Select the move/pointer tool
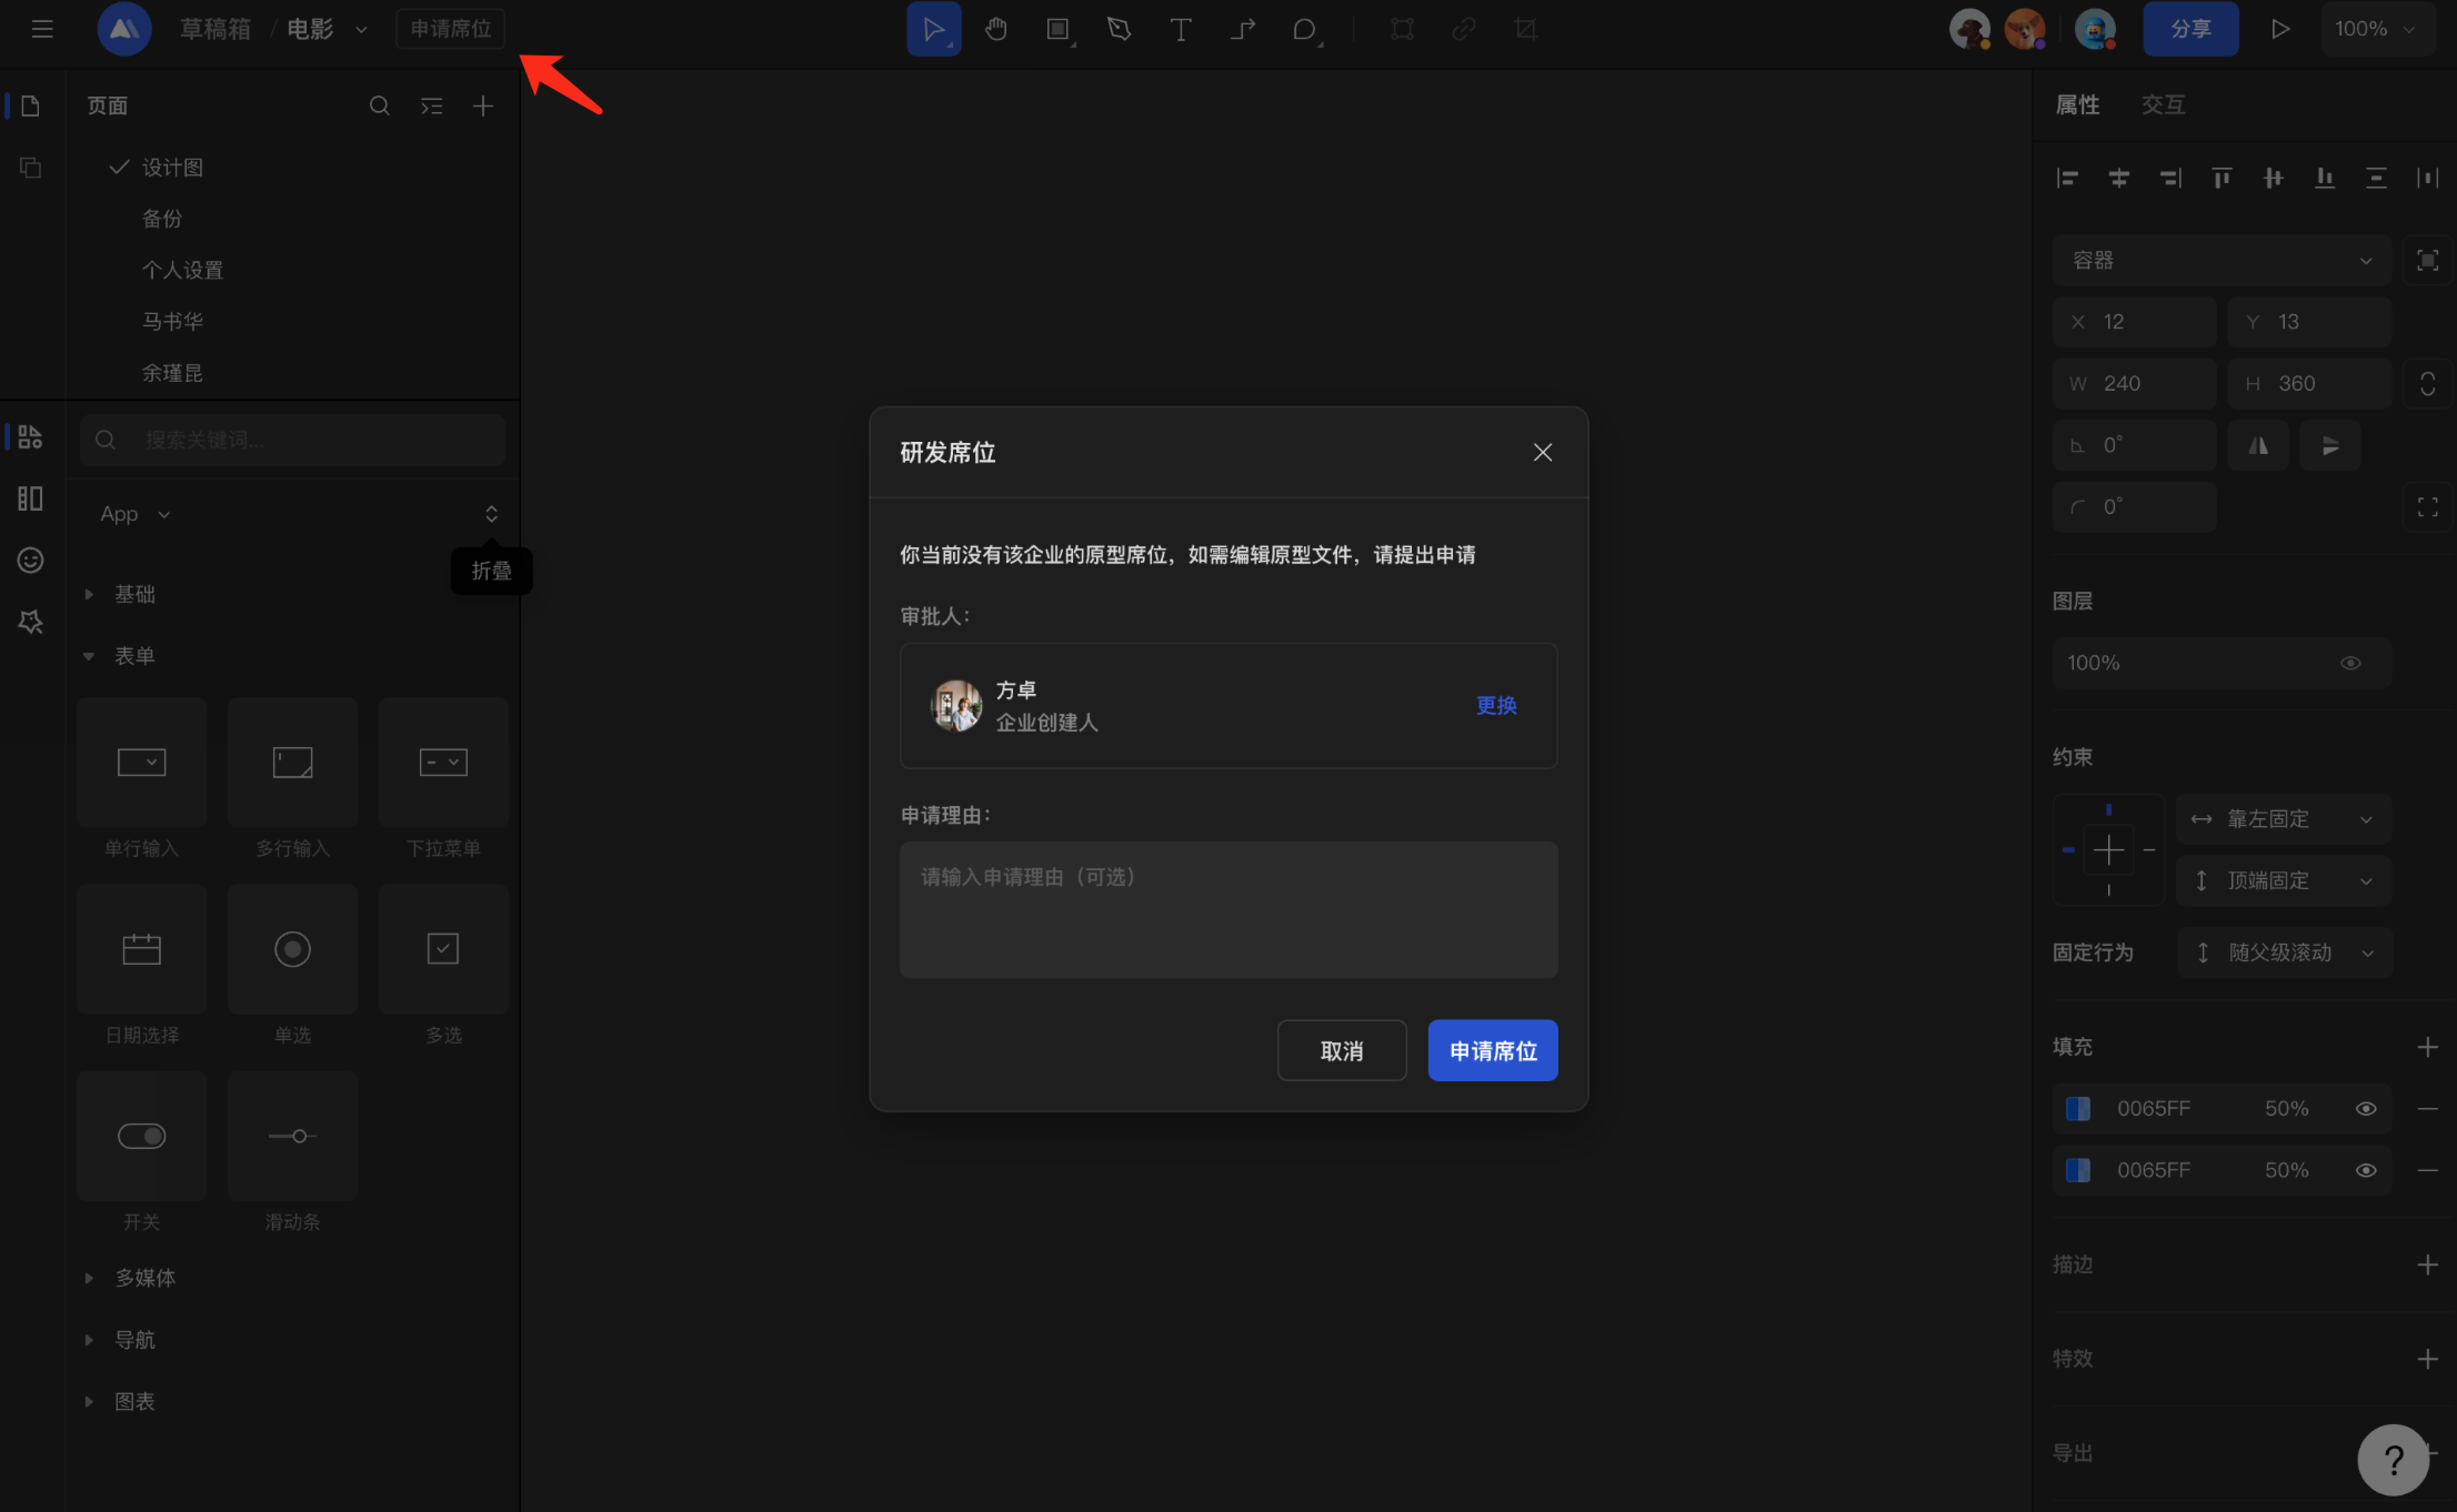 coord(933,29)
